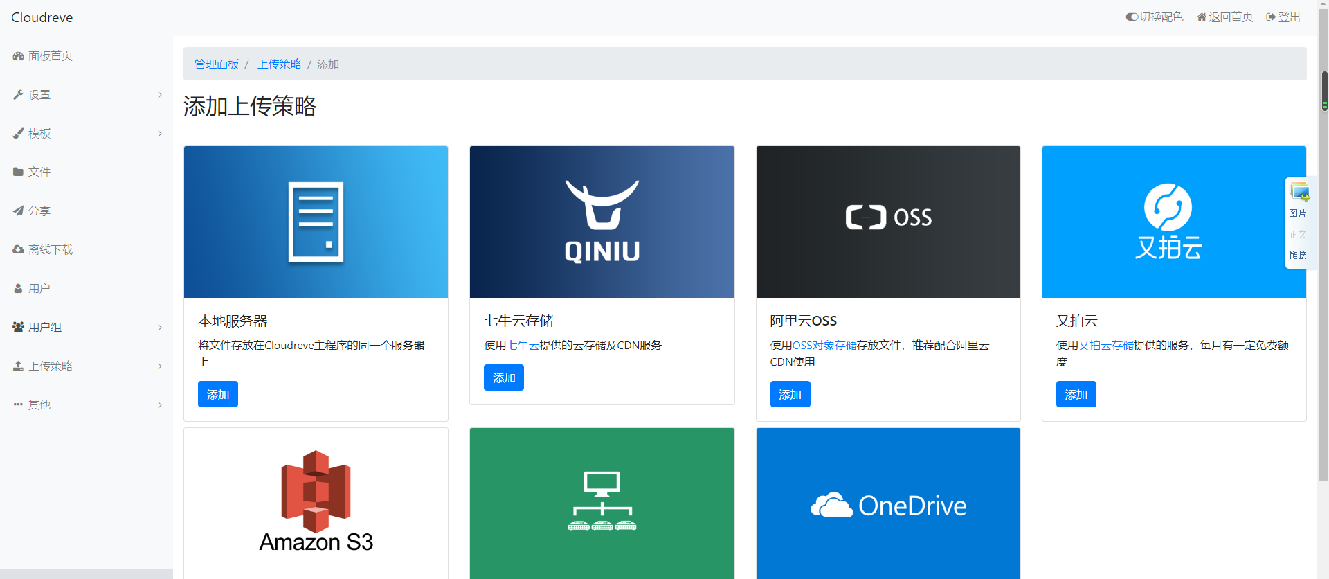Expand the 用户组 sidebar submenu arrow
Image resolution: width=1329 pixels, height=579 pixels.
[x=160, y=328]
